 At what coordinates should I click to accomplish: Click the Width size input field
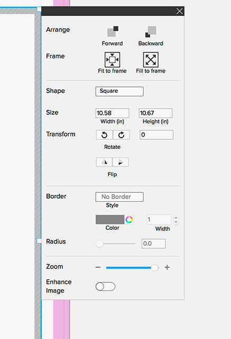coord(113,113)
